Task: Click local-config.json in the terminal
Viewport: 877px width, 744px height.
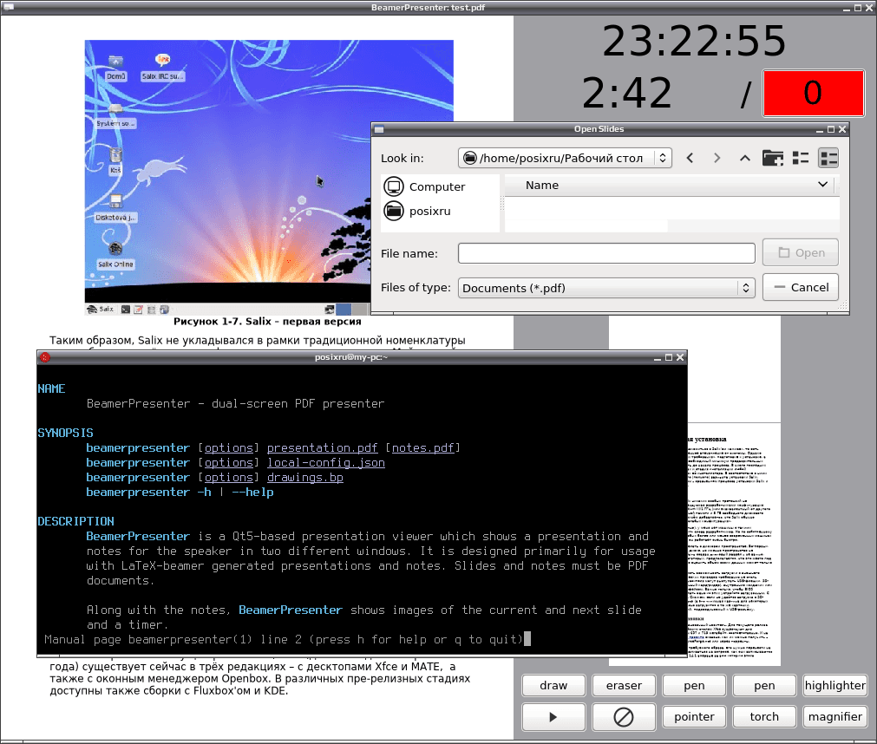Action: [x=326, y=463]
